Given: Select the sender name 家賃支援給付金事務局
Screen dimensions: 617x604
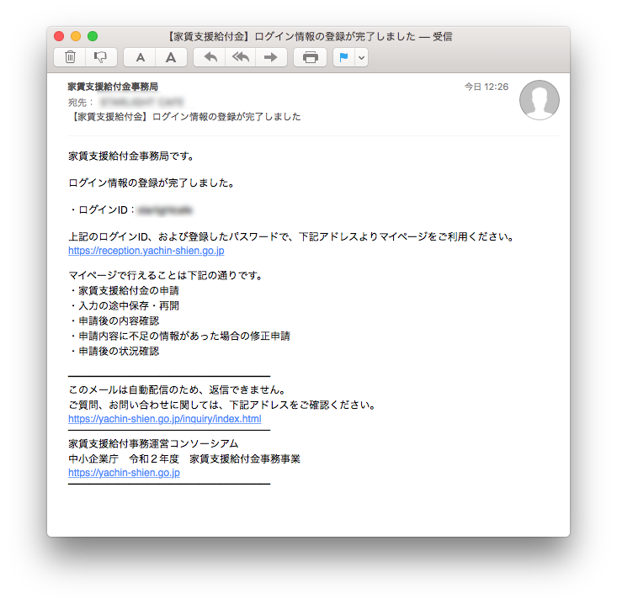Looking at the screenshot, I should point(113,87).
